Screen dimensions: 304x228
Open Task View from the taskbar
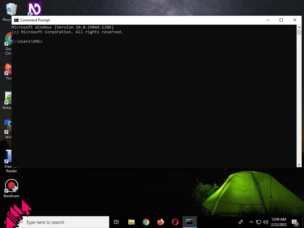coord(116,222)
